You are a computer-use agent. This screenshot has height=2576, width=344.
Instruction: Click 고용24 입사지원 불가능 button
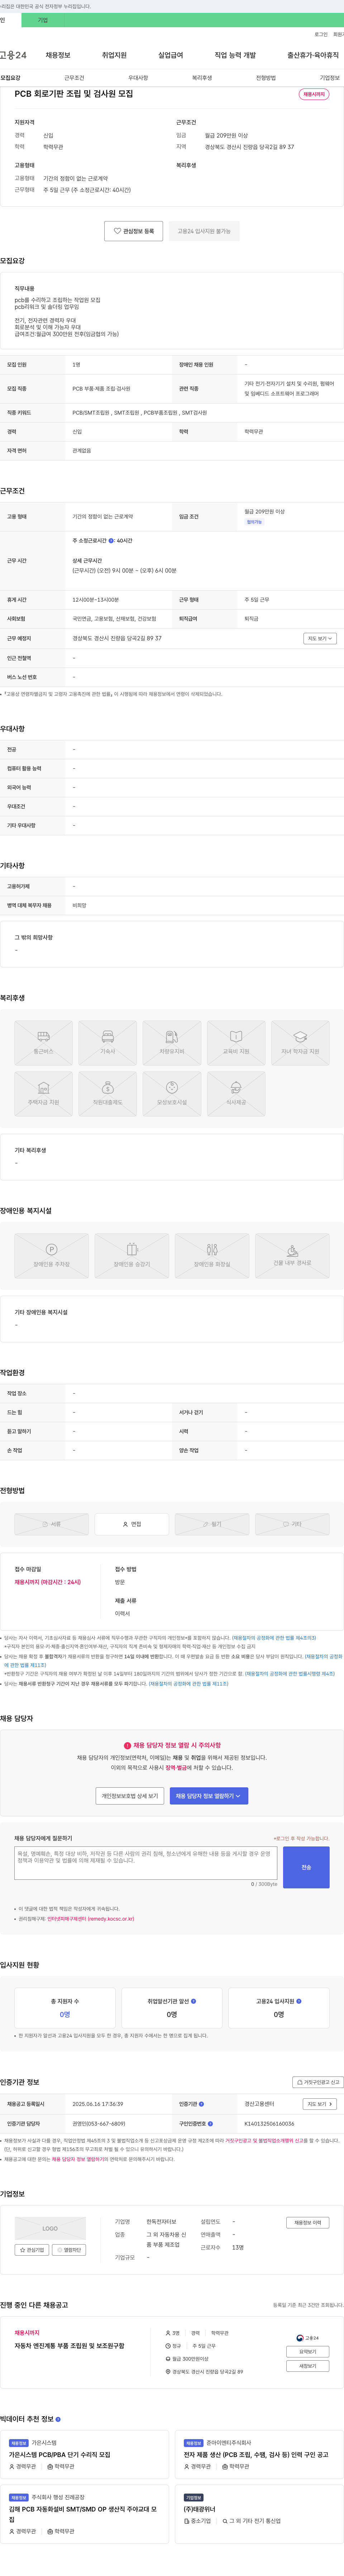204,231
